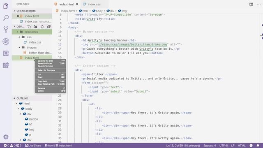263x148 pixels.
Task: Choose Copy Relative Path in context menu
Action: click(x=50, y=84)
